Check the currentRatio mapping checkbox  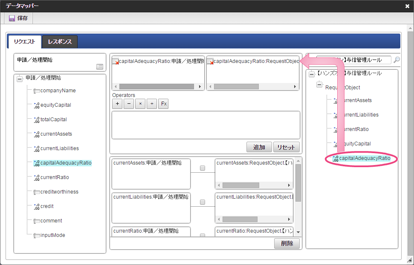click(203, 235)
